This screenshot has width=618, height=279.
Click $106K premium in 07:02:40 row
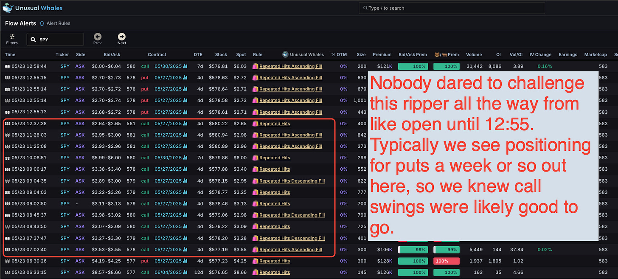point(384,250)
